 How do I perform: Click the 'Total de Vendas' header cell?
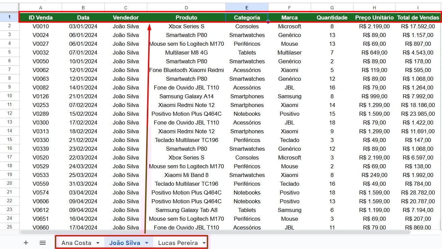tap(418, 17)
